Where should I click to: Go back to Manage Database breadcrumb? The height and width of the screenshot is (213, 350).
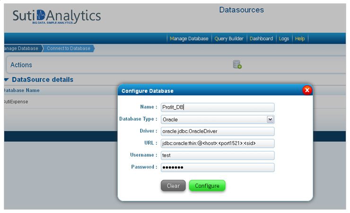pos(21,48)
